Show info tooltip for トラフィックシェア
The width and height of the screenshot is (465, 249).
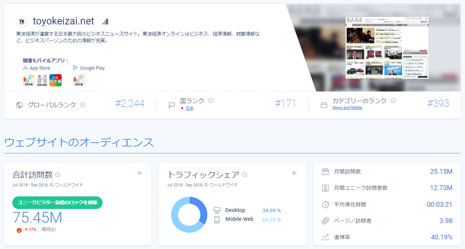tap(245, 174)
